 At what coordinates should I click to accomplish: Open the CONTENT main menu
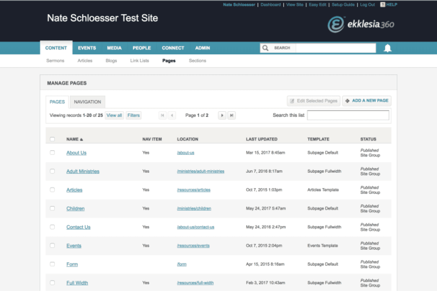point(56,48)
